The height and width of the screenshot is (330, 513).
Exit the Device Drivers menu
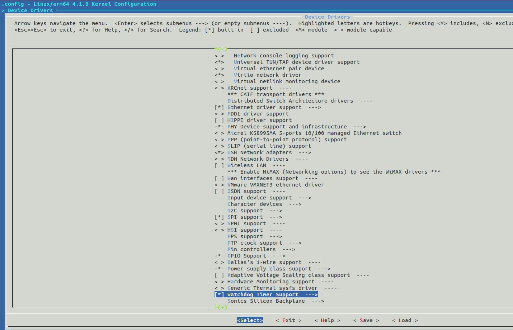[288, 320]
